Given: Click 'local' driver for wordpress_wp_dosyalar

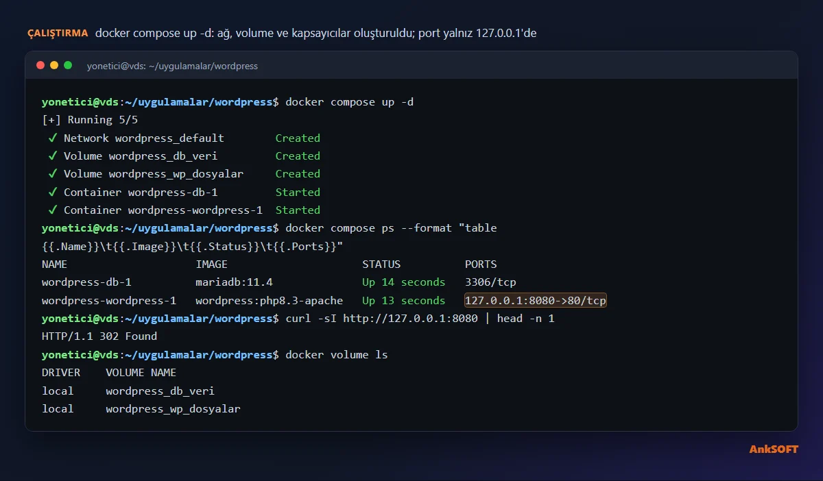Looking at the screenshot, I should click(58, 409).
